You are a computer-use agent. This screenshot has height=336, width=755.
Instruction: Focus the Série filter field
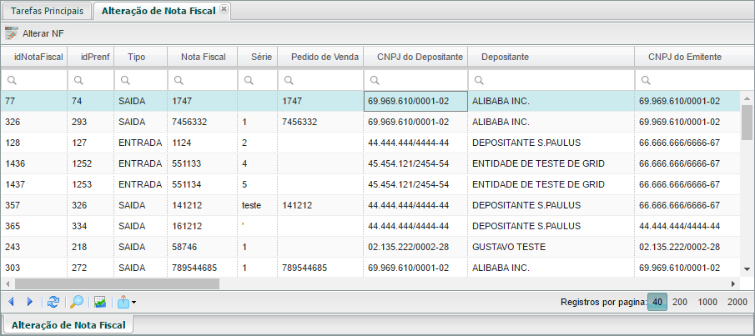[258, 80]
